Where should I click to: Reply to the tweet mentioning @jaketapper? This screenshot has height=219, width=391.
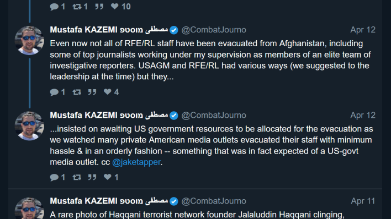tap(54, 177)
